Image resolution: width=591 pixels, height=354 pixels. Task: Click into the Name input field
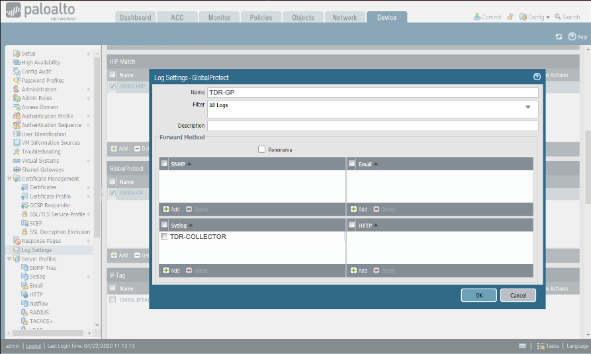click(x=373, y=93)
